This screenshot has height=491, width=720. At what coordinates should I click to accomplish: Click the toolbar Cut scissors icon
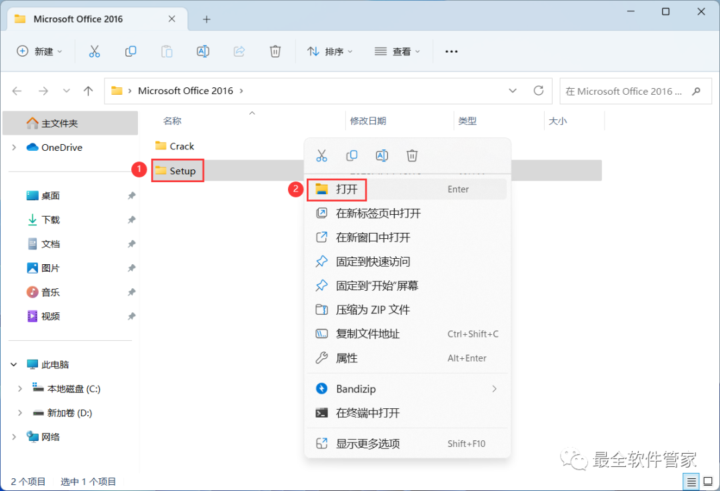coord(94,51)
